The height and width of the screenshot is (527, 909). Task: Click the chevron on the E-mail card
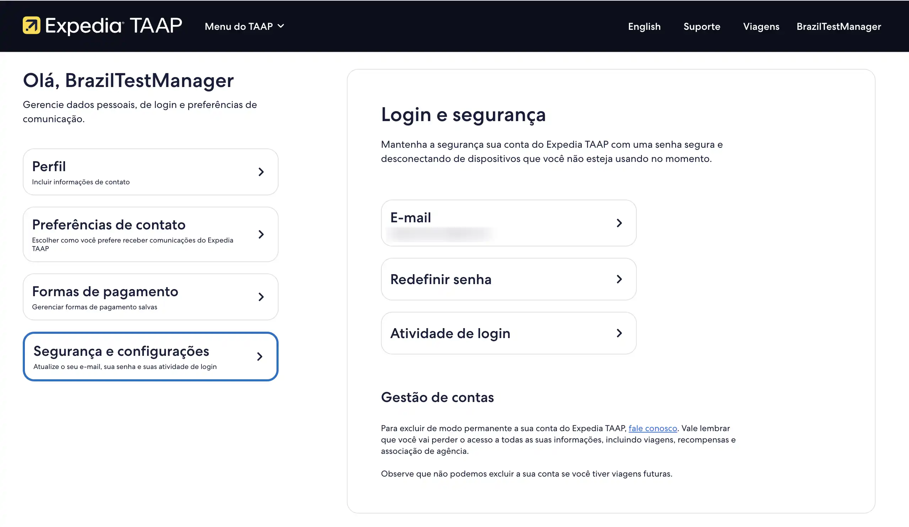pyautogui.click(x=619, y=223)
